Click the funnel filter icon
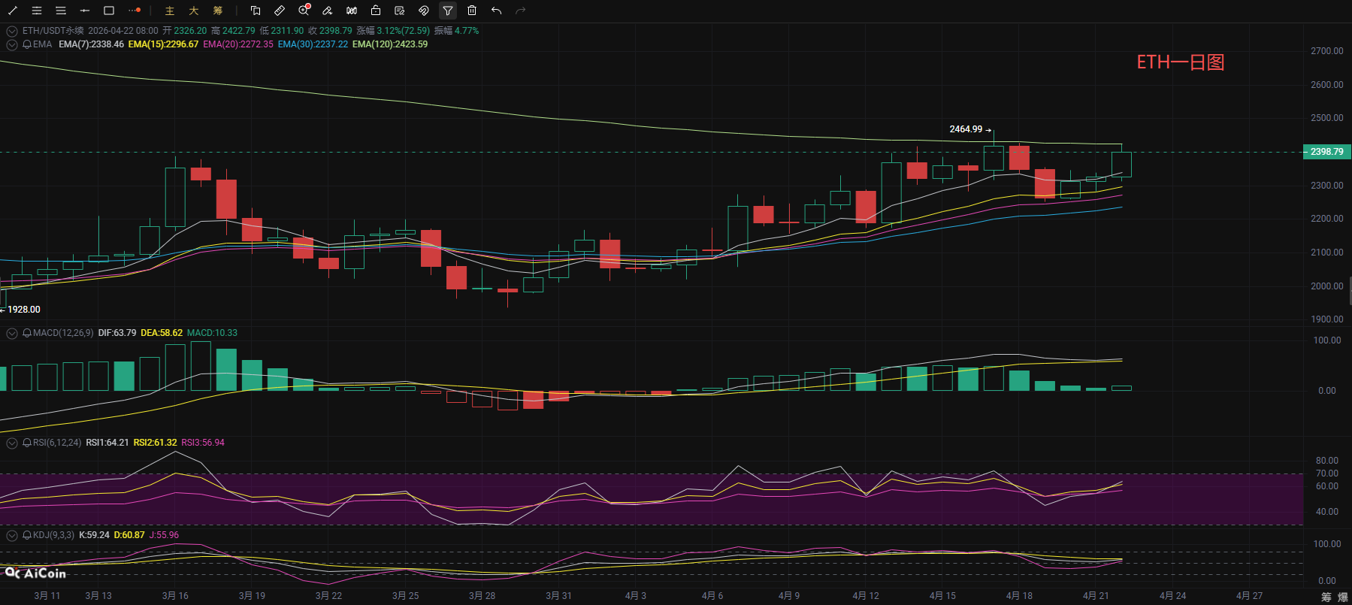Image resolution: width=1352 pixels, height=605 pixels. 448,11
